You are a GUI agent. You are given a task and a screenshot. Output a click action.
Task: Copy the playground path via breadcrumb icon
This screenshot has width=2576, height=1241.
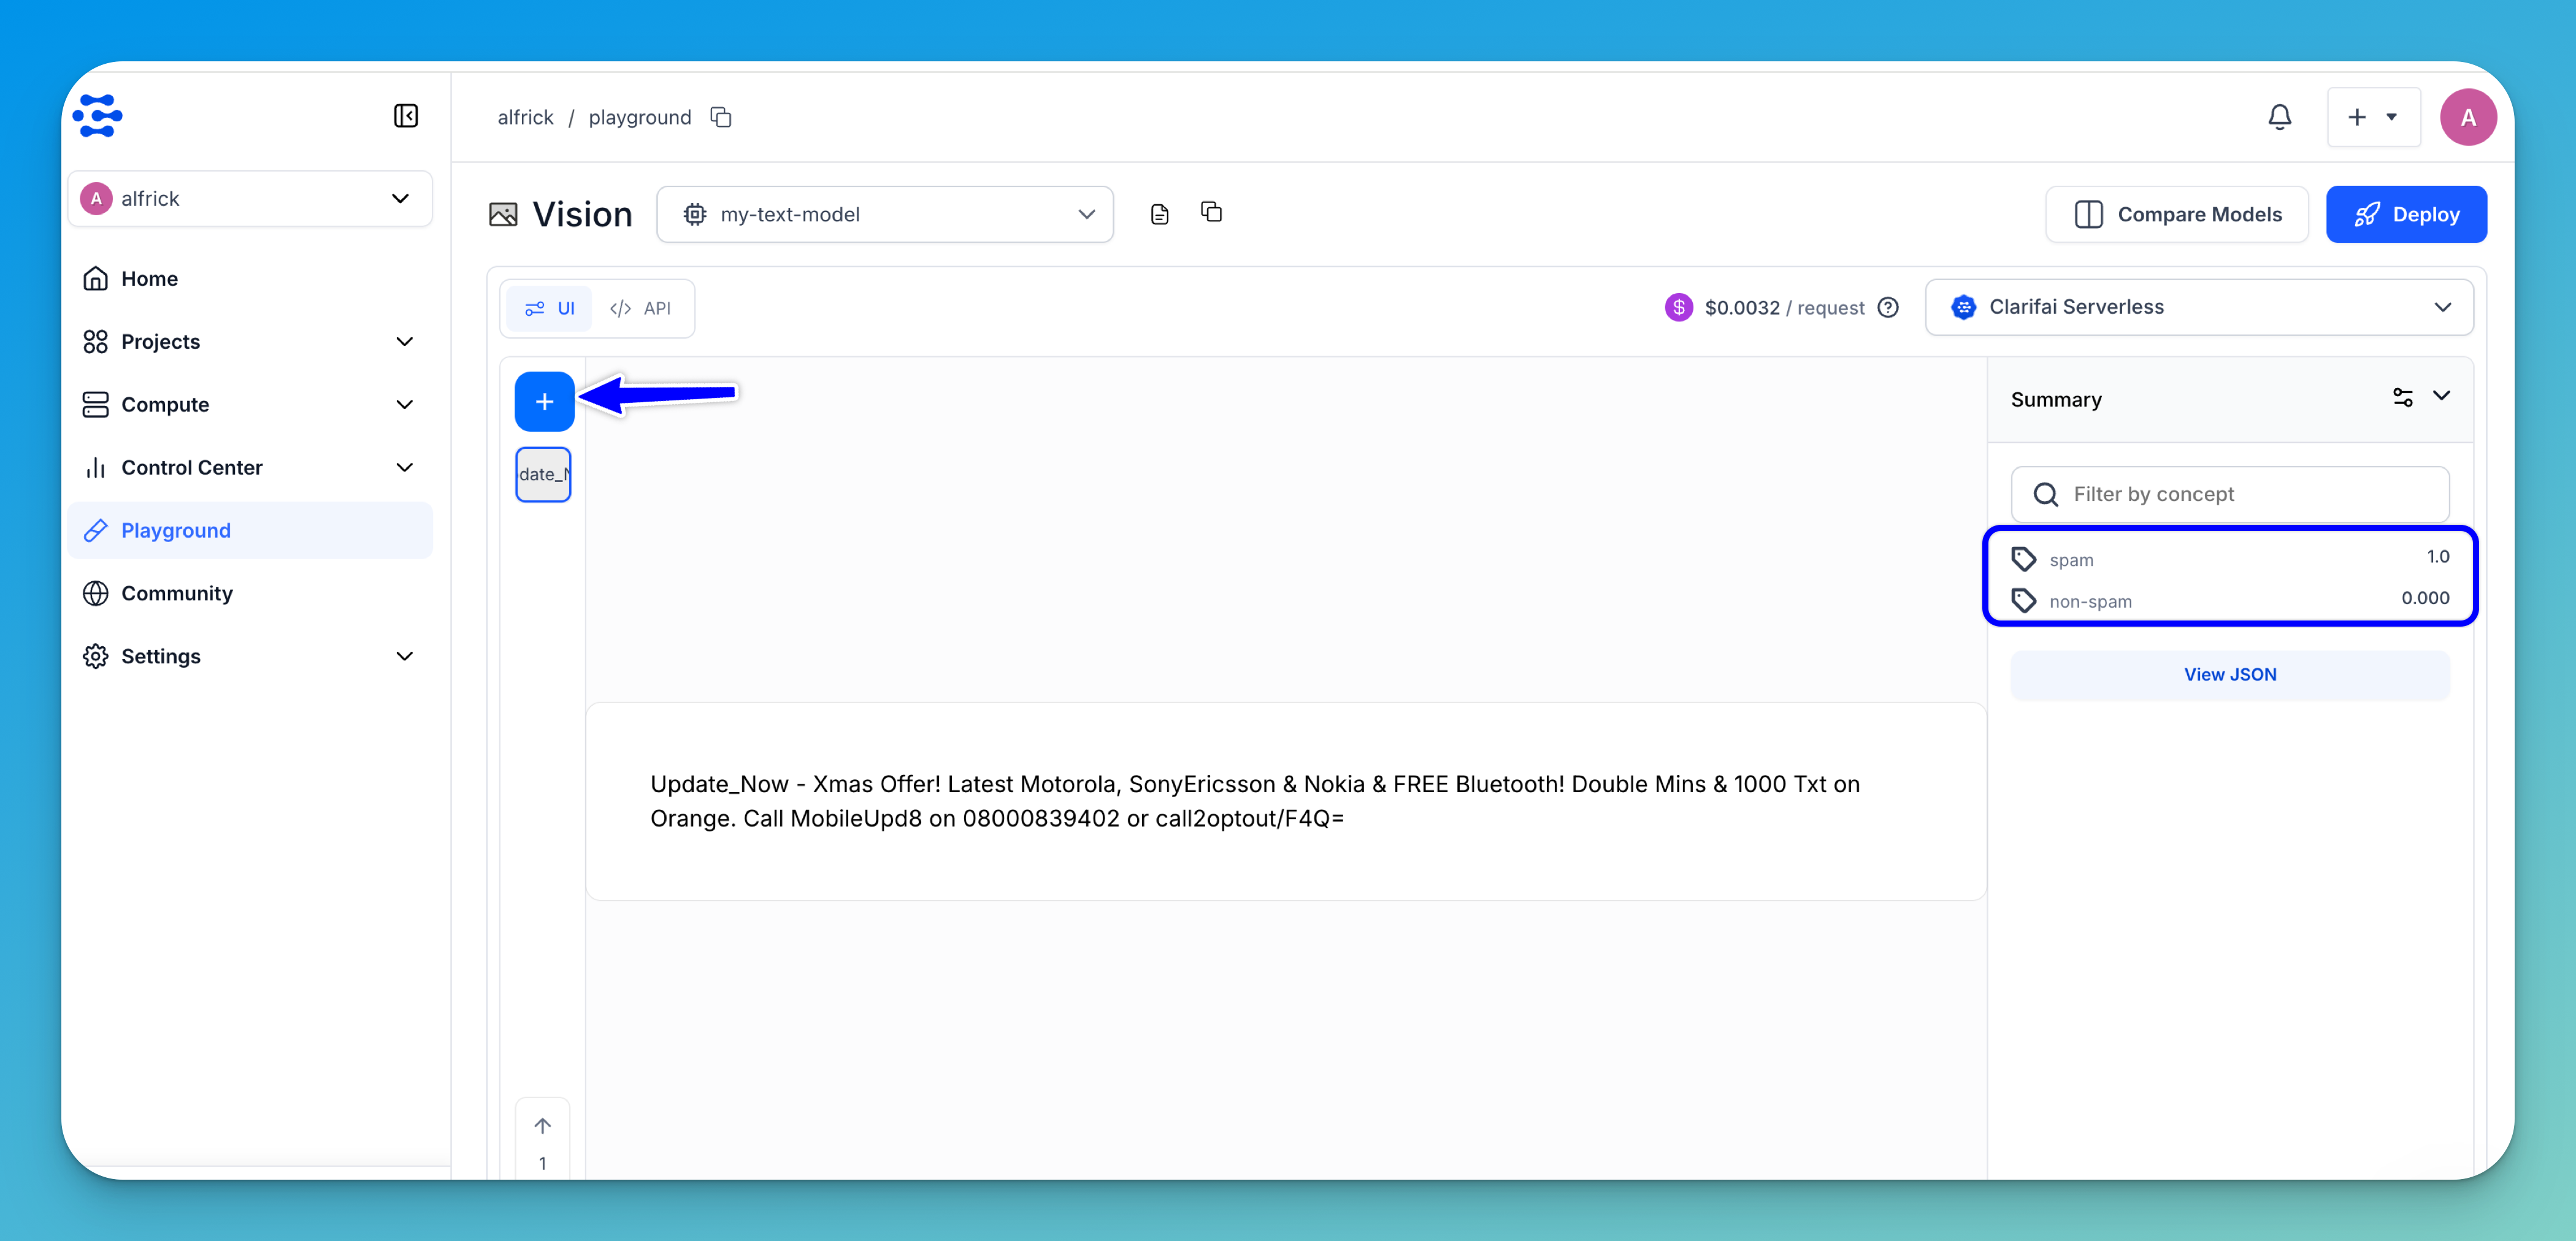721,117
